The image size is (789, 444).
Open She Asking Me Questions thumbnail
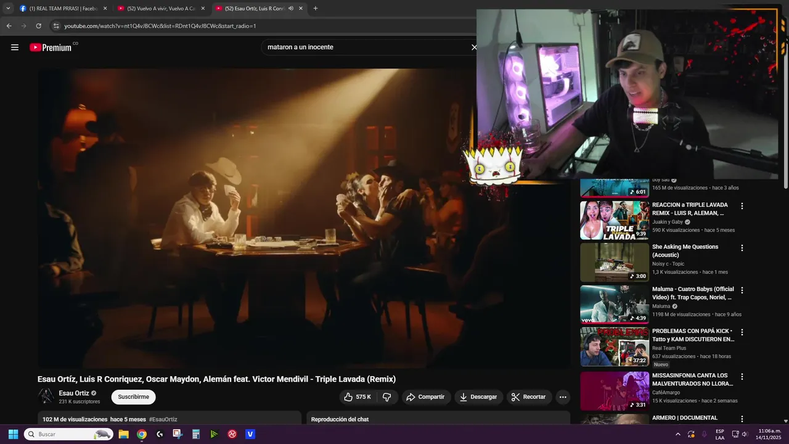click(615, 262)
